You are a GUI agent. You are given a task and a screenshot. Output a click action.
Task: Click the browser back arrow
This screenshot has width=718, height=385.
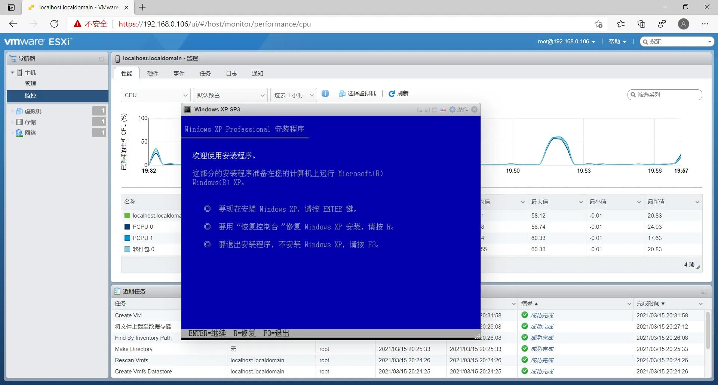click(x=13, y=24)
